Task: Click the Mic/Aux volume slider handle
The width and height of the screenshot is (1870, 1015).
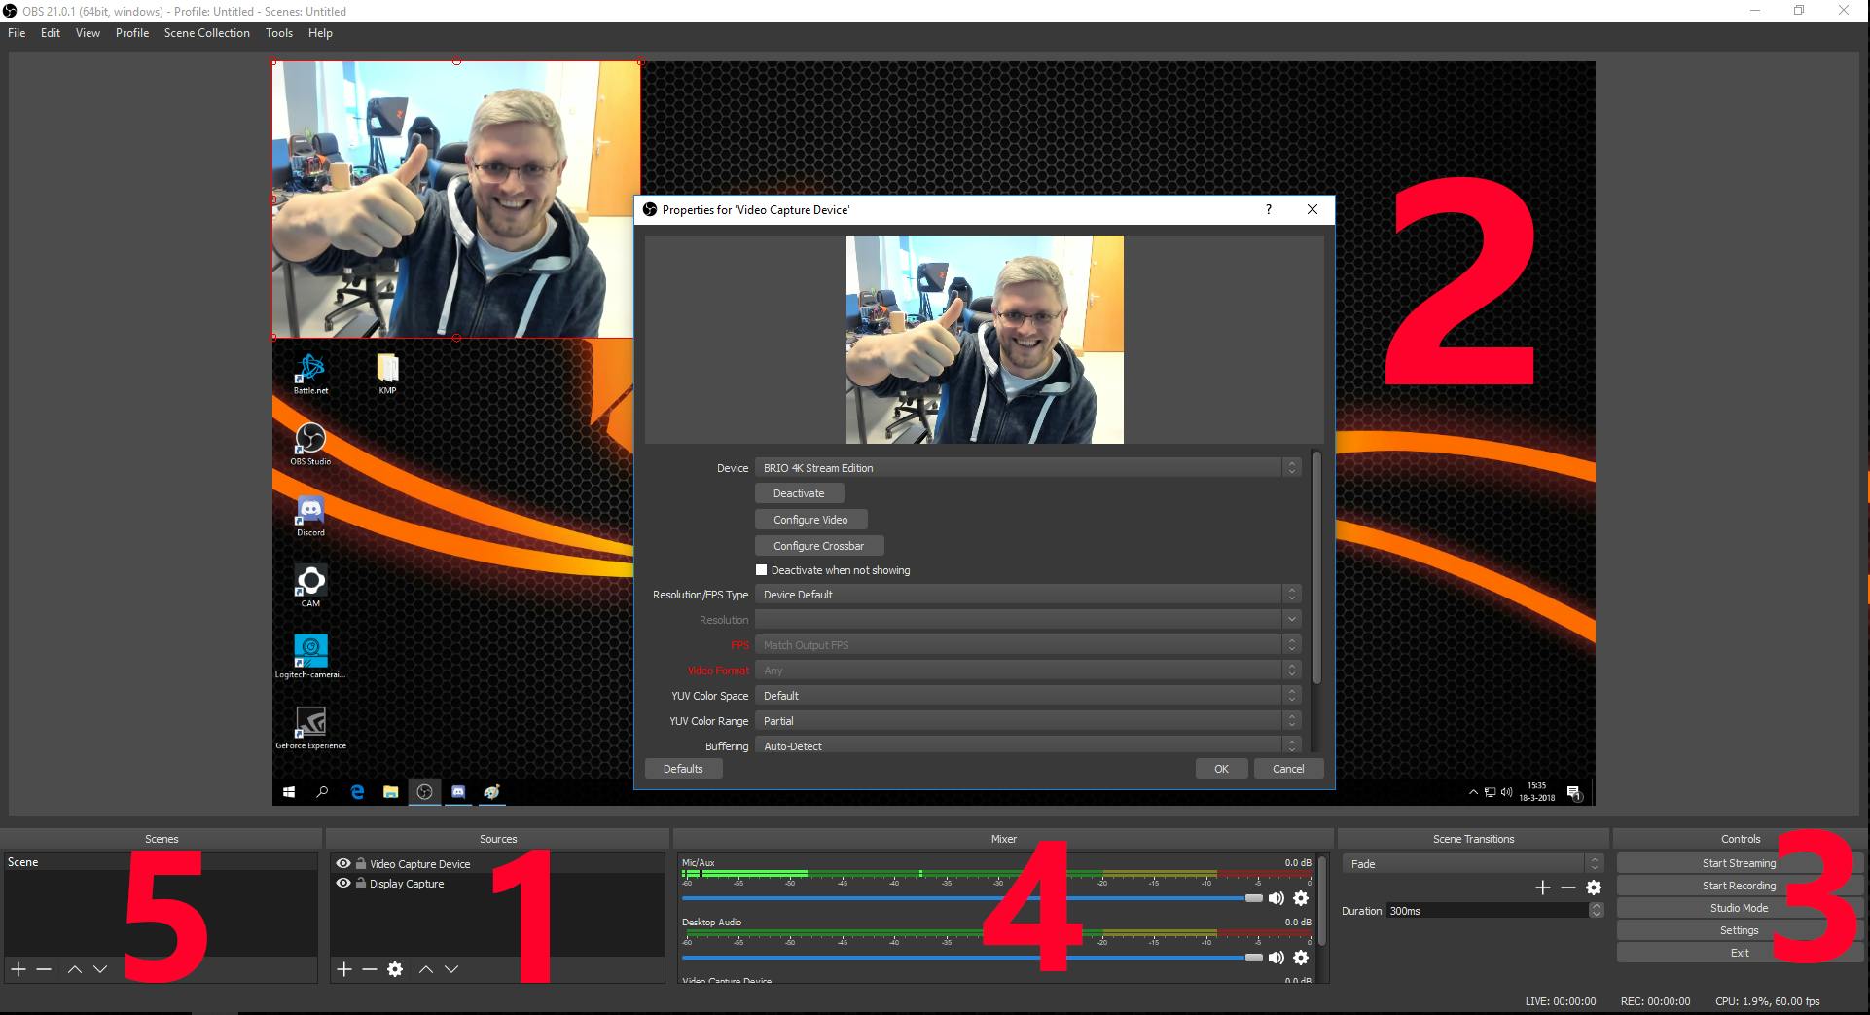Action: click(x=1253, y=898)
